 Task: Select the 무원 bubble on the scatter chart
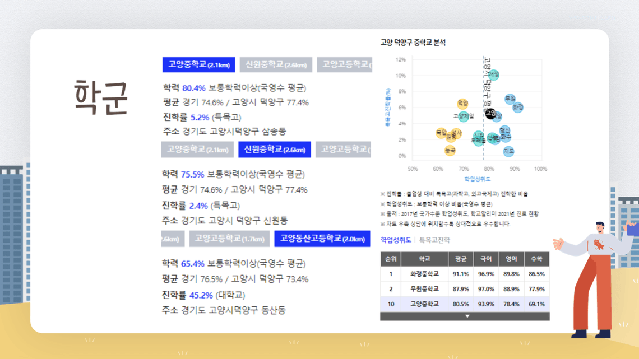[x=510, y=99]
